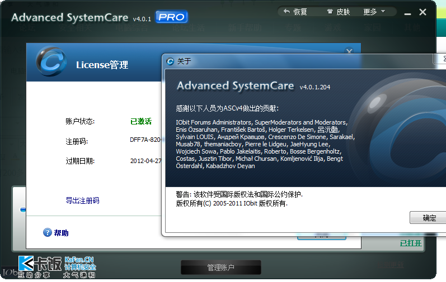Click the 注册码 label
This screenshot has width=446, height=282.
[77, 141]
